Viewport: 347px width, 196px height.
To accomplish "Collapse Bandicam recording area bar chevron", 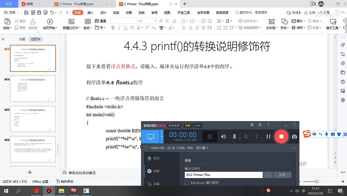I will coord(294,148).
